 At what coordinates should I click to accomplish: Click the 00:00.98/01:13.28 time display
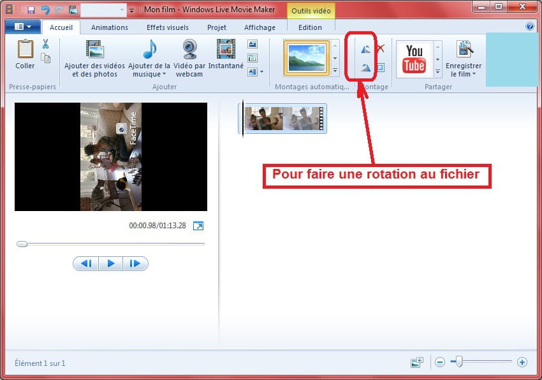point(157,226)
